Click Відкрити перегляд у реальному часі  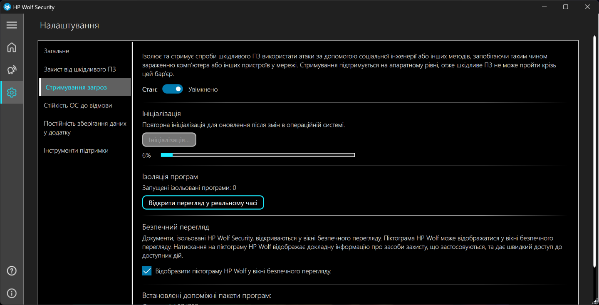point(203,203)
